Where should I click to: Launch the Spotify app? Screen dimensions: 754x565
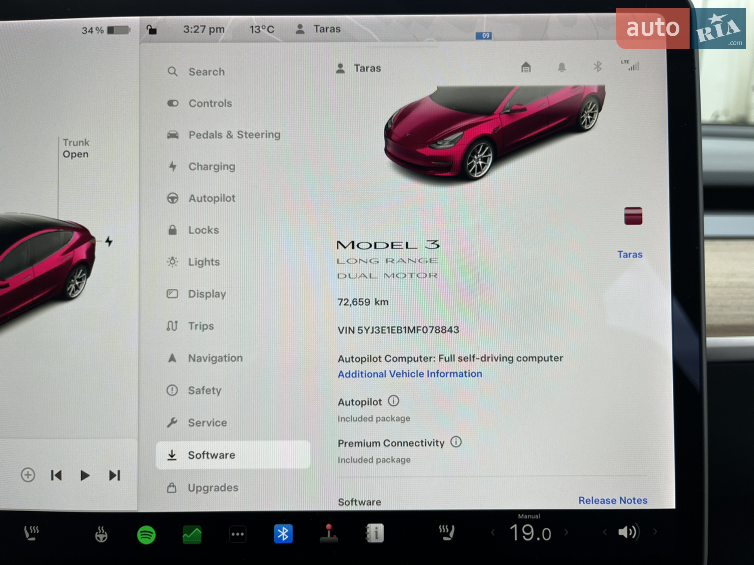tap(146, 535)
